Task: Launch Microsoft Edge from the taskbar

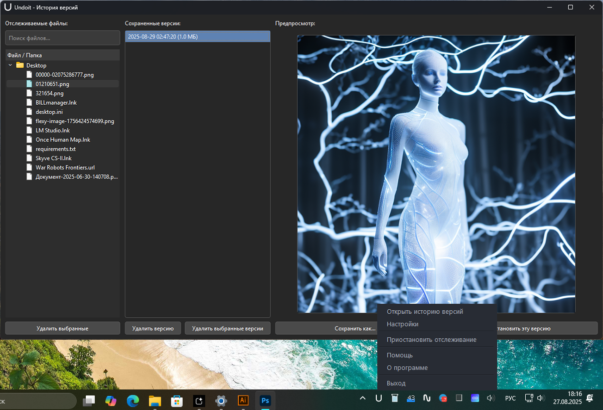Action: click(x=132, y=400)
